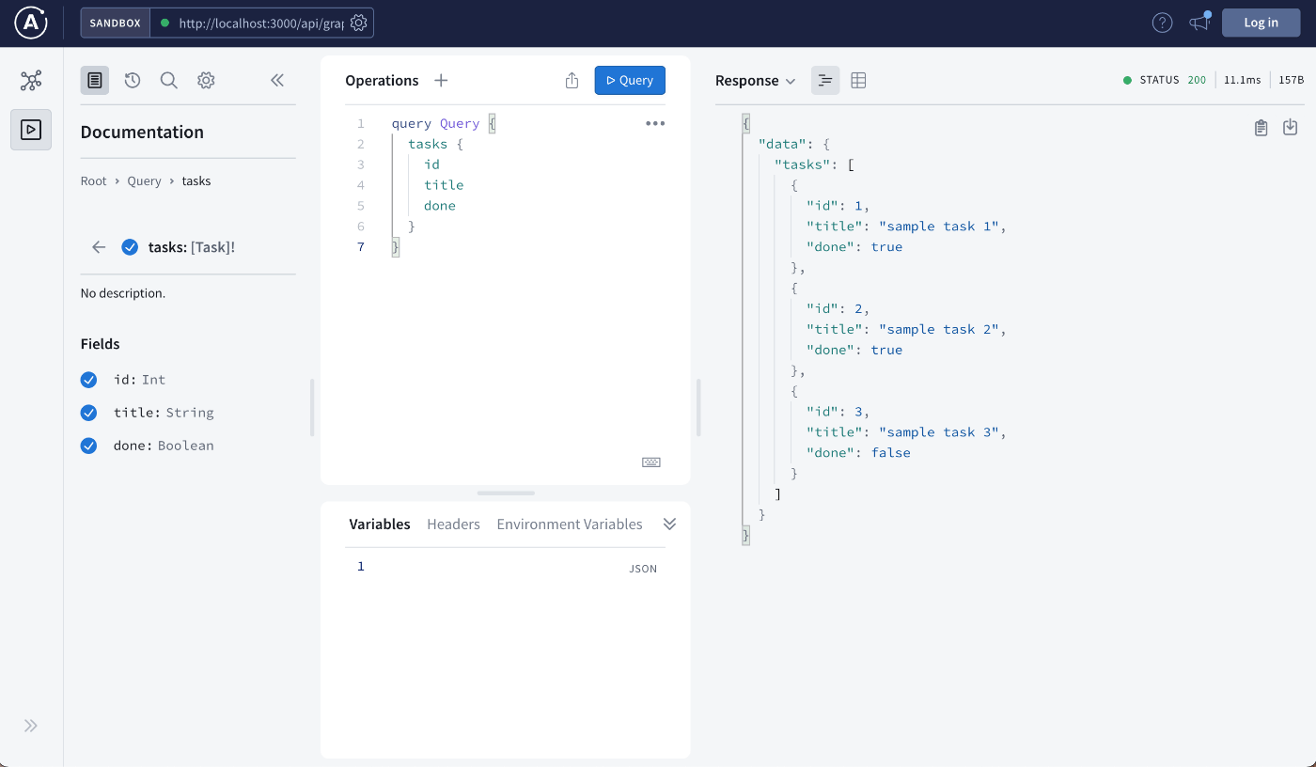1316x767 pixels.
Task: Click the documentation panel vertical resize handle
Action: tap(312, 407)
